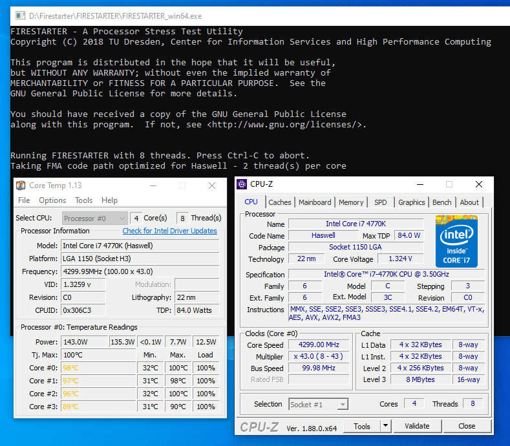Image resolution: width=510 pixels, height=446 pixels.
Task: Click the Package value Socket 1150 LGA
Action: pos(356,247)
